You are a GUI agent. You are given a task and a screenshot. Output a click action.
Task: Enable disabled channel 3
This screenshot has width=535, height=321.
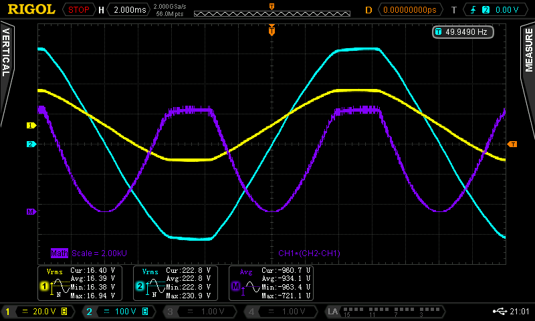coord(200,312)
